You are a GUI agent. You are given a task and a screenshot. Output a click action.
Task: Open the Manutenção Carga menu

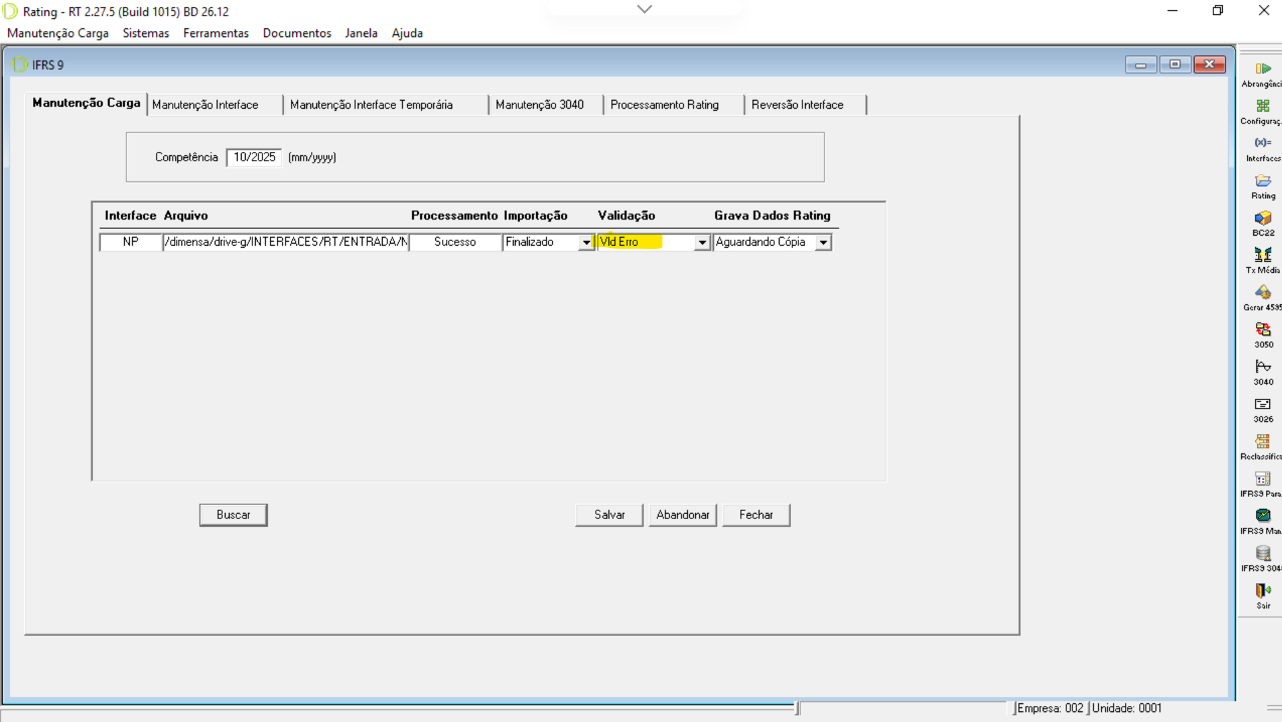click(58, 33)
